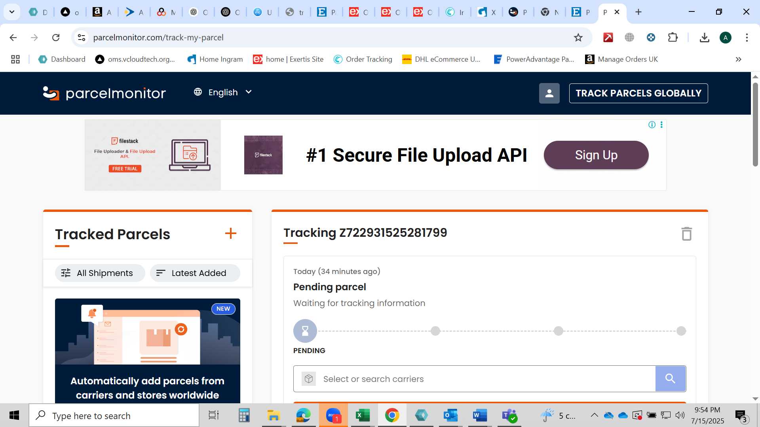Image resolution: width=760 pixels, height=427 pixels.
Task: Open the Latest Added sort option
Action: (195, 273)
